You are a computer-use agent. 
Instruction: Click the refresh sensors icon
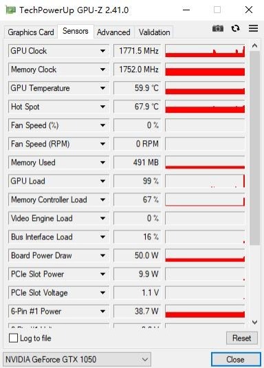point(235,28)
